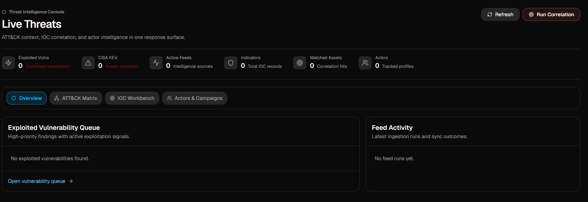Click the Refresh button
Screen dimensions: 588x202
pyautogui.click(x=500, y=14)
